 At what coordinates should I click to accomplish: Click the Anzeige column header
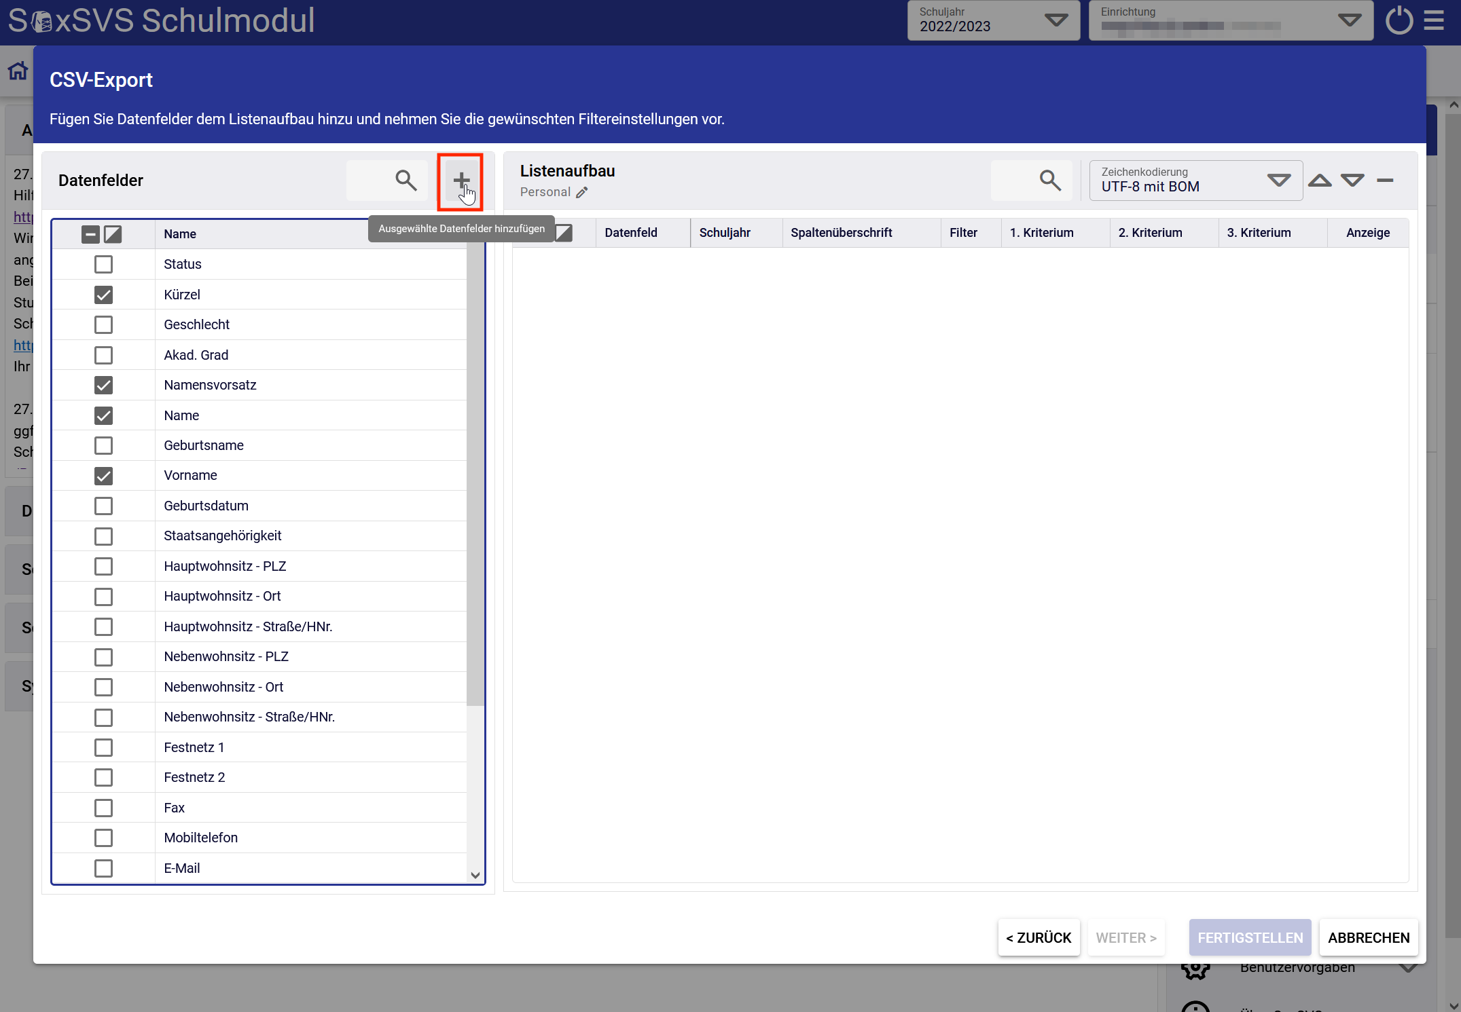click(x=1368, y=233)
